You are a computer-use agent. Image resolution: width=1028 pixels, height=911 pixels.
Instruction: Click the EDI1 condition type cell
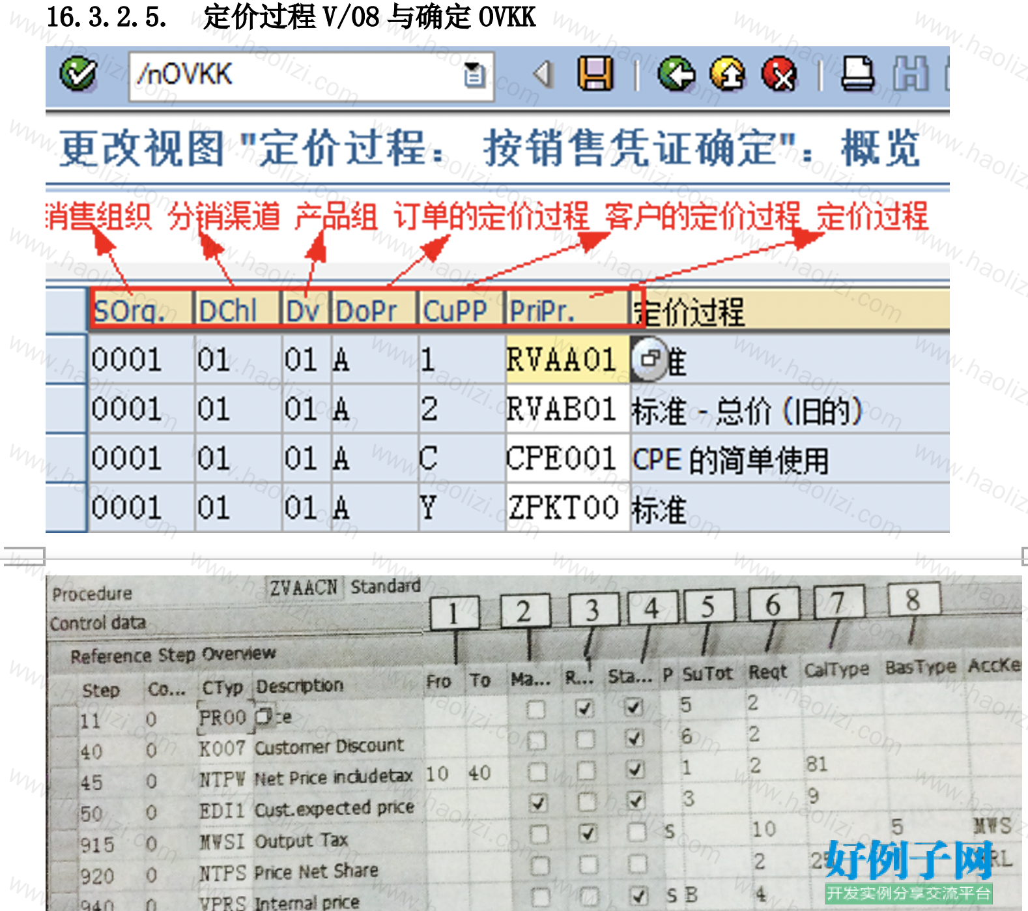(x=223, y=811)
